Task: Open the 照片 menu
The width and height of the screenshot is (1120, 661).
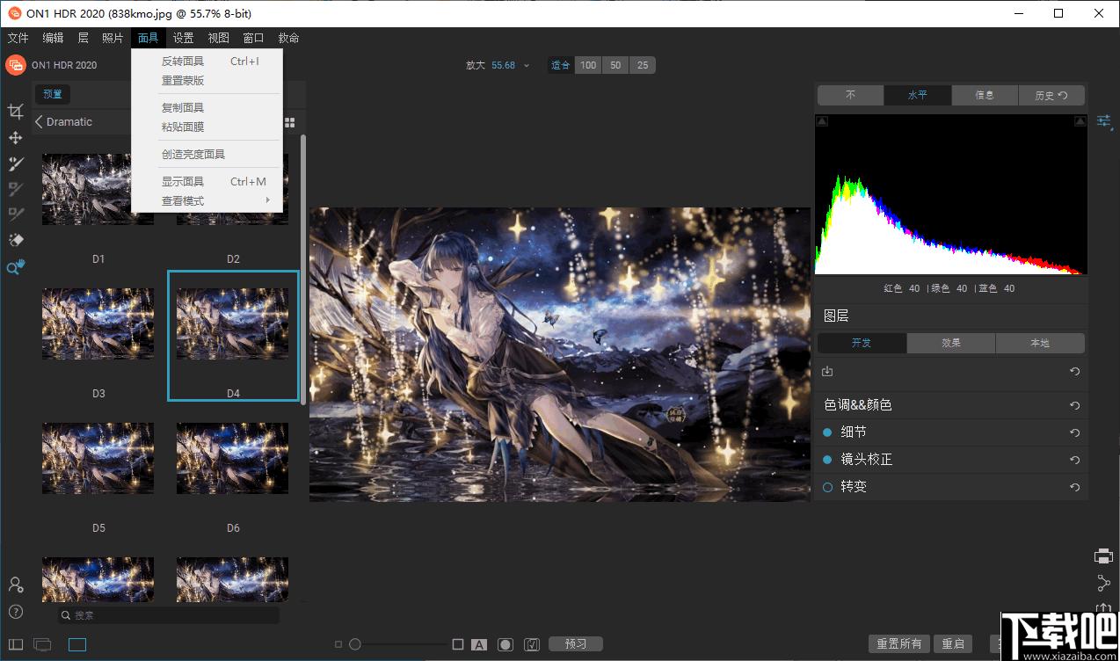Action: pyautogui.click(x=113, y=38)
